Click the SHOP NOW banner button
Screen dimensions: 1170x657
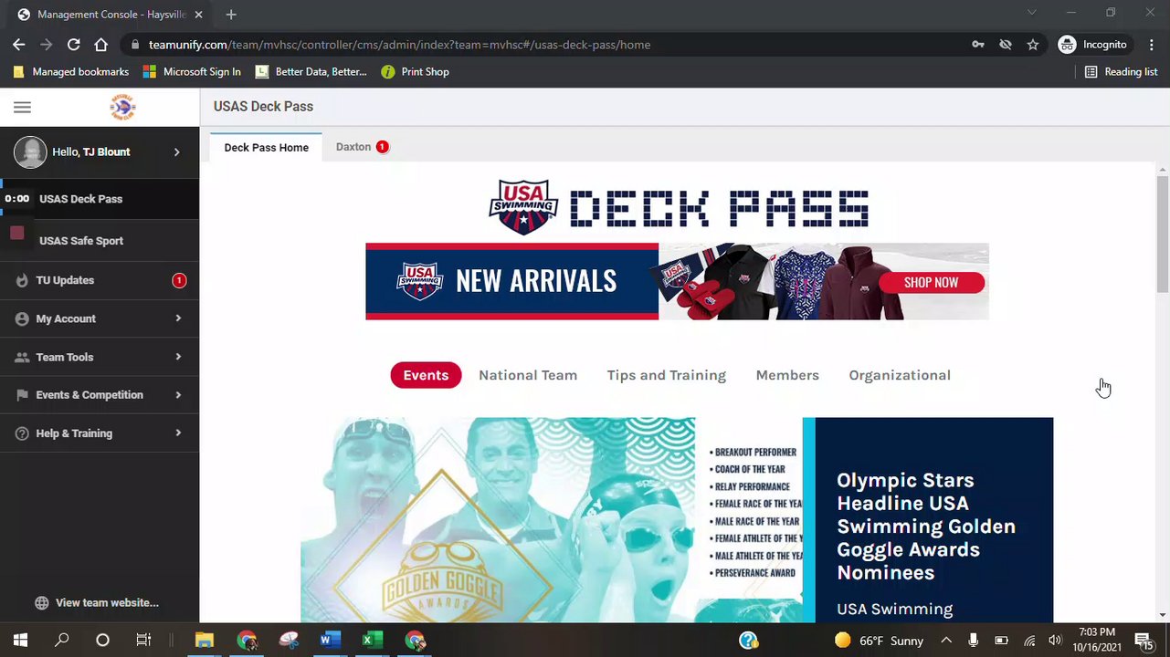931,283
